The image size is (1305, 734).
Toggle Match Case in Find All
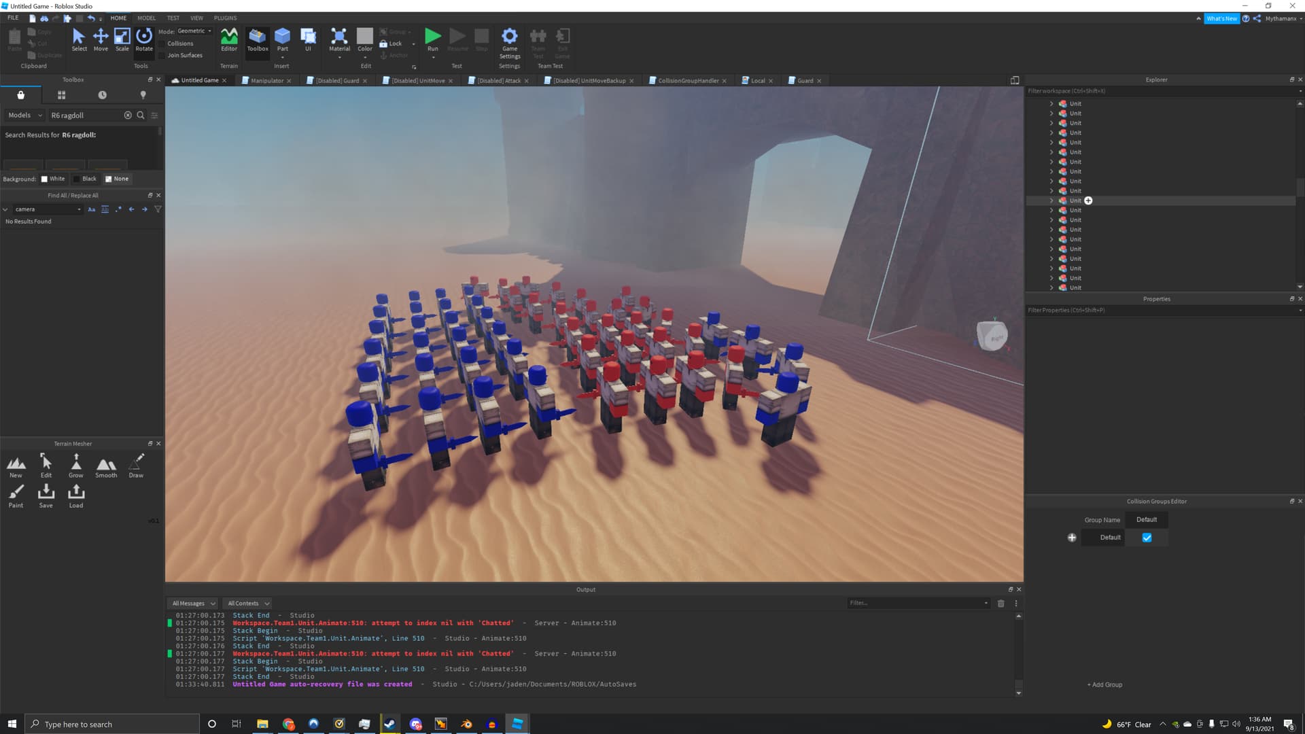(92, 209)
